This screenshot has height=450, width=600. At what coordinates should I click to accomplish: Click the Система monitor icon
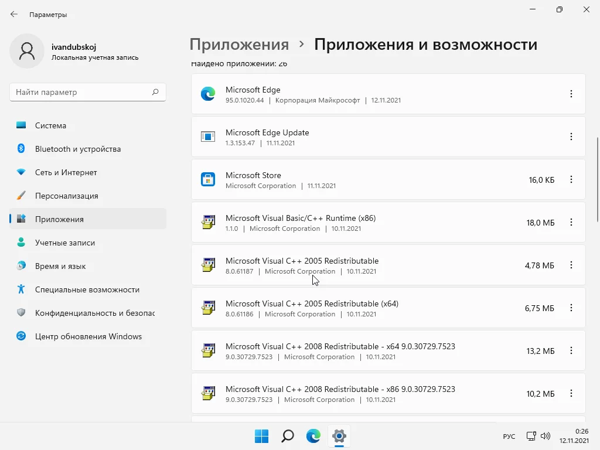(21, 125)
